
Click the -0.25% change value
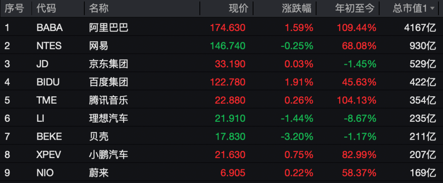point(297,46)
